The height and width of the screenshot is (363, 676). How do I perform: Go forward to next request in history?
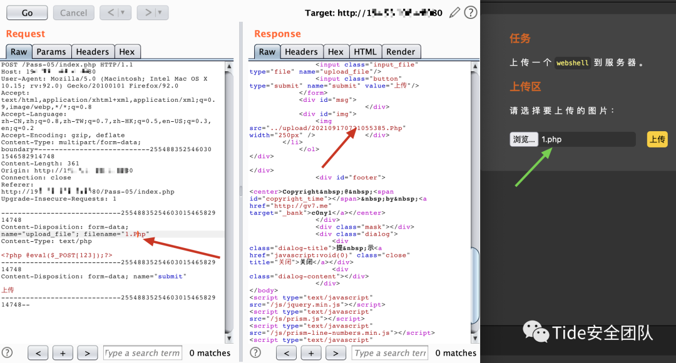[x=148, y=13]
